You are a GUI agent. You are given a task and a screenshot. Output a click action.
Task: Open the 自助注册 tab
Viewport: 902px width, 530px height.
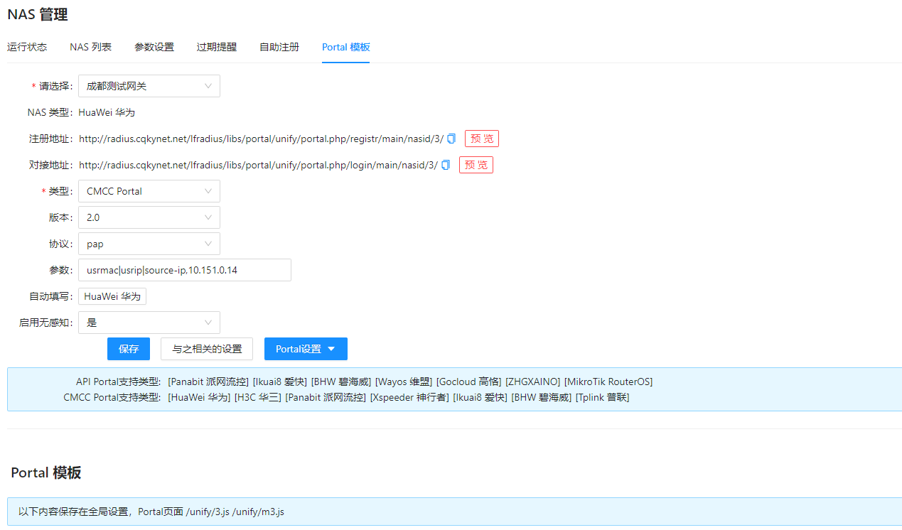click(x=279, y=47)
